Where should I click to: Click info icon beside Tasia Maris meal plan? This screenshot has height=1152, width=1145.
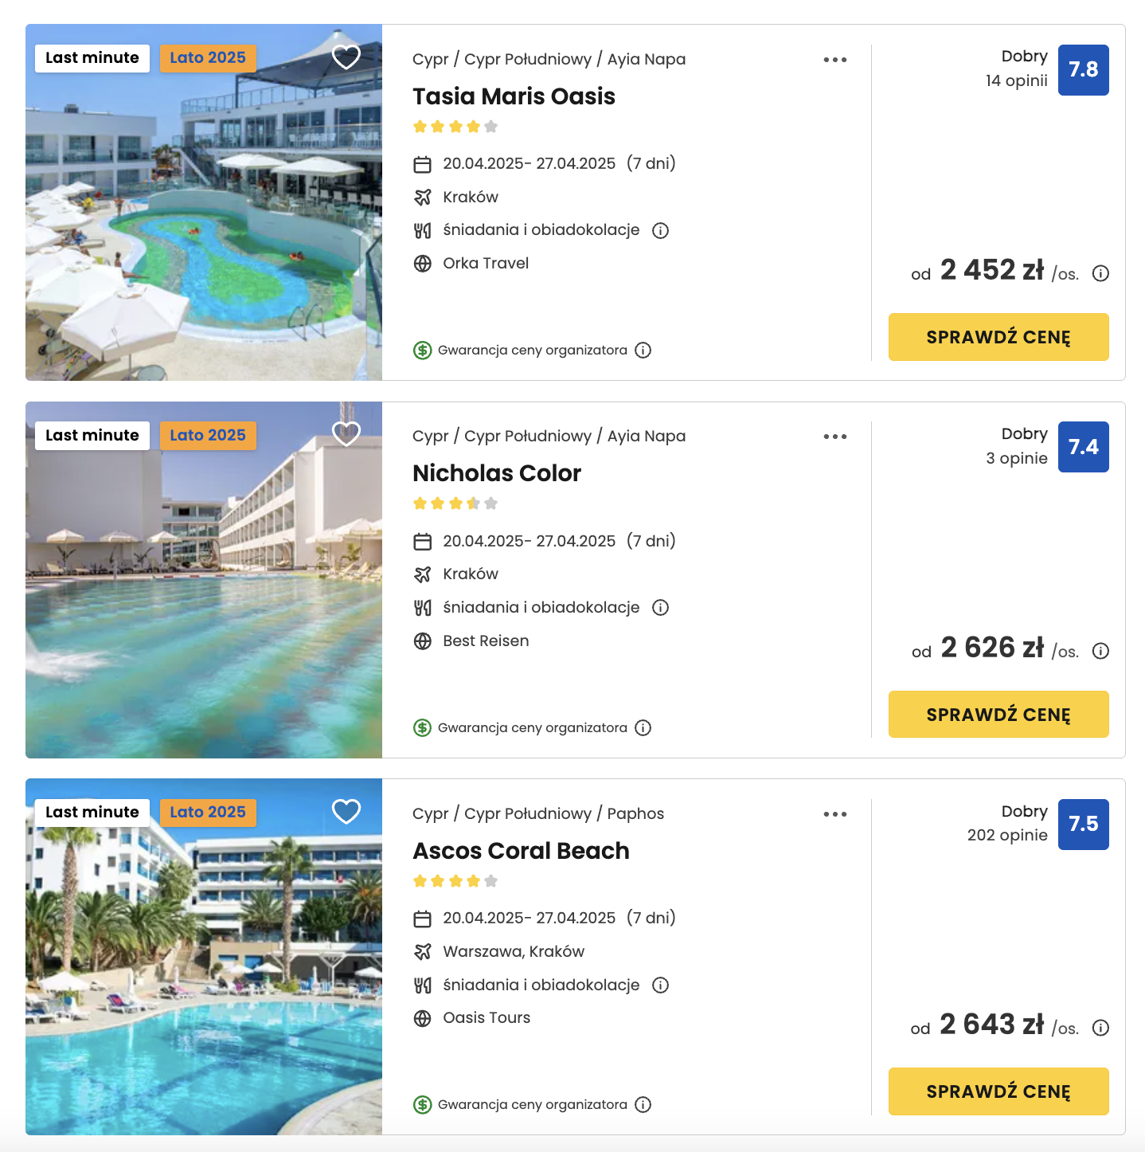tap(660, 230)
